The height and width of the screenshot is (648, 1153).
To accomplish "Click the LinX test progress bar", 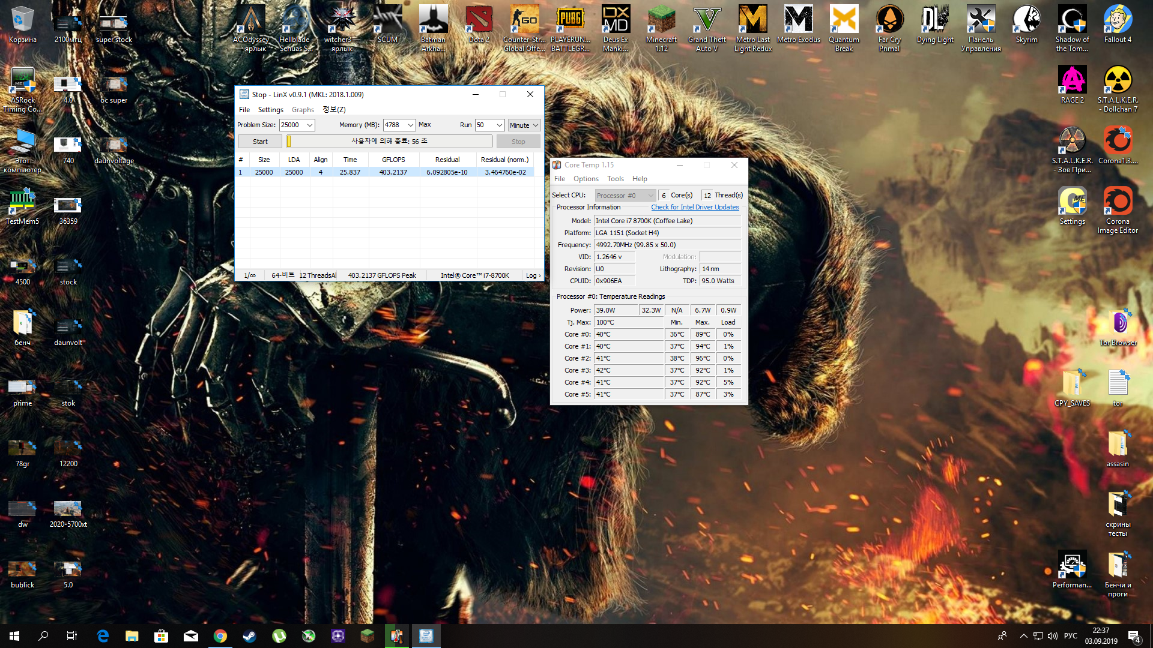I will click(x=389, y=142).
